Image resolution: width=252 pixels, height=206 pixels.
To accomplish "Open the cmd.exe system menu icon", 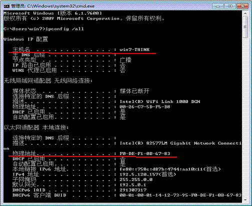I will click(6, 6).
